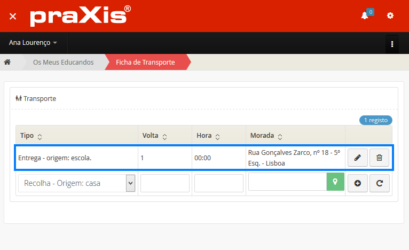The image size is (409, 250).
Task: Sort table by Volta column
Action: 164,136
